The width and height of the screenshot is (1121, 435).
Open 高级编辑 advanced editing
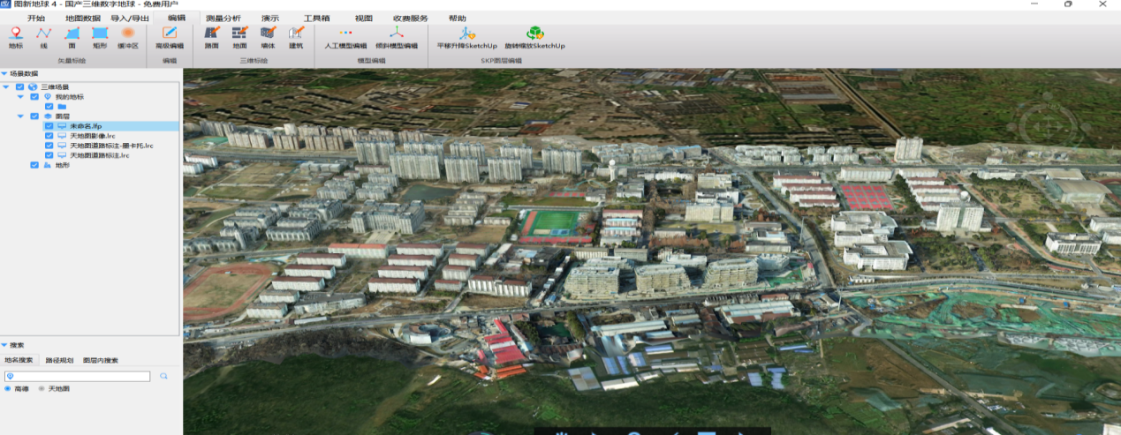(169, 36)
